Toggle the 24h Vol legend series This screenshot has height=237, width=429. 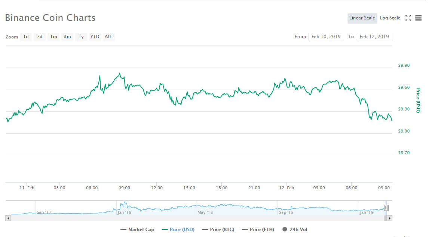[x=295, y=230]
